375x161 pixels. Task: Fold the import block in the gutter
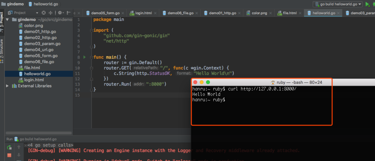click(x=91, y=30)
